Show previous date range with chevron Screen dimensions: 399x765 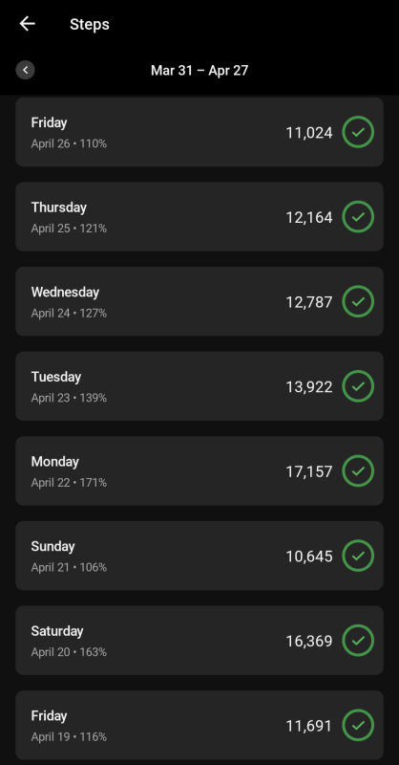(26, 70)
